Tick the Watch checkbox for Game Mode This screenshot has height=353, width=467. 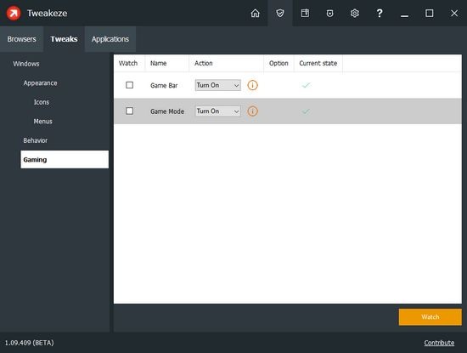point(130,111)
